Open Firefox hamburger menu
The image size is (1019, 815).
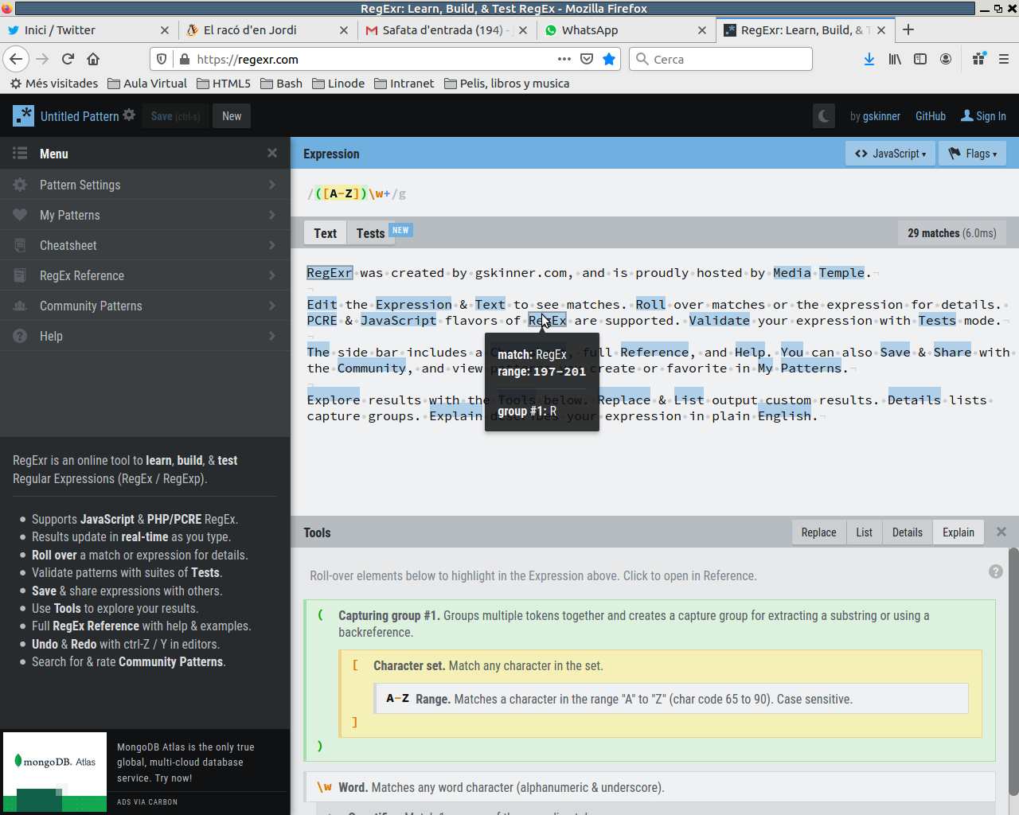click(x=1004, y=59)
